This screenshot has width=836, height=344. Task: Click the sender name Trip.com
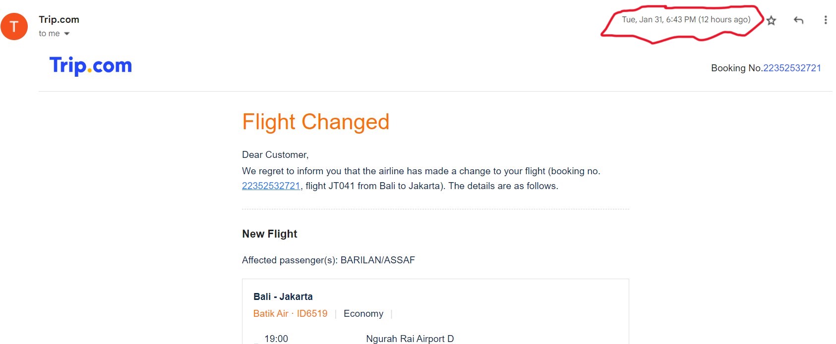pos(59,19)
